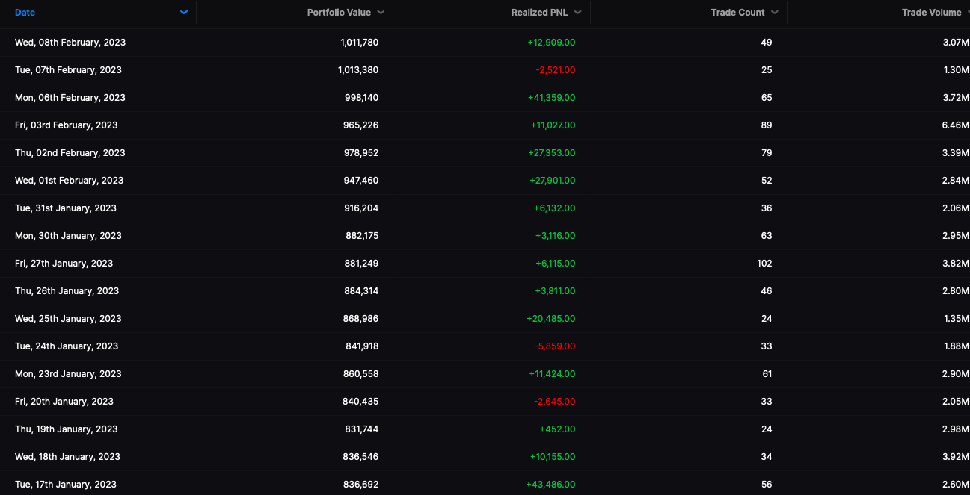This screenshot has height=495, width=970.
Task: Click the trade volume 2.95M
Action: 956,236
